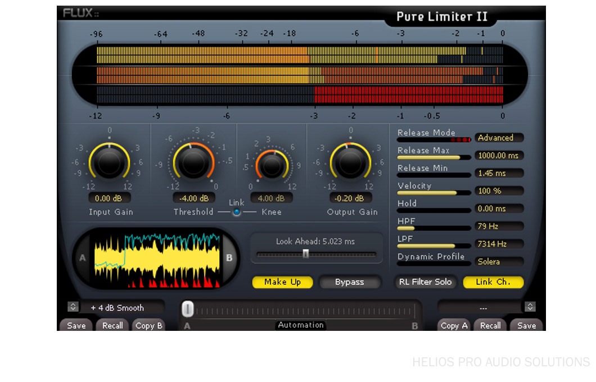The width and height of the screenshot is (596, 382).
Task: Open the left preset list stepper arrows
Action: point(72,307)
